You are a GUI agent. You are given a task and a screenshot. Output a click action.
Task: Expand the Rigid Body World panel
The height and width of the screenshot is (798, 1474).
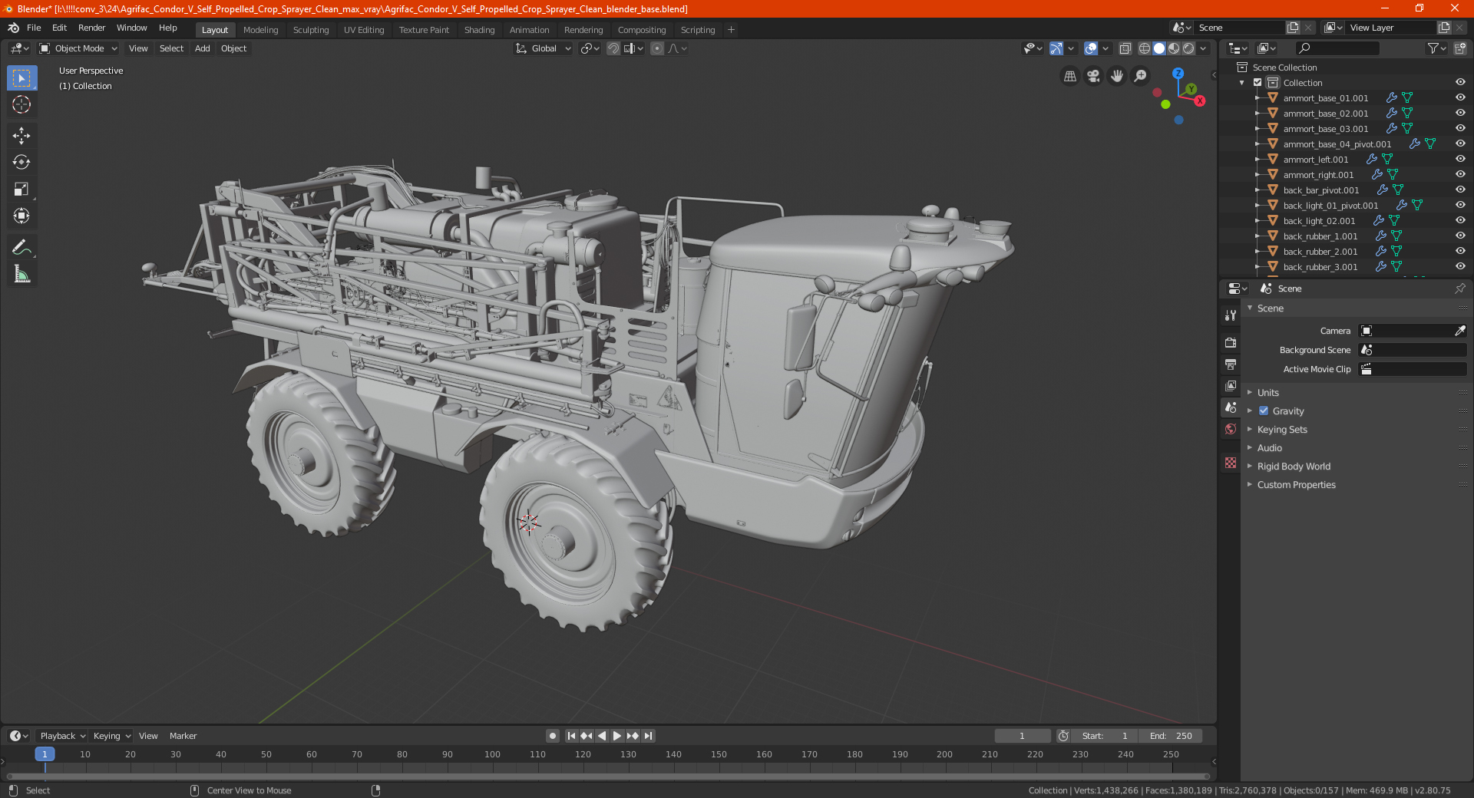pyautogui.click(x=1294, y=466)
